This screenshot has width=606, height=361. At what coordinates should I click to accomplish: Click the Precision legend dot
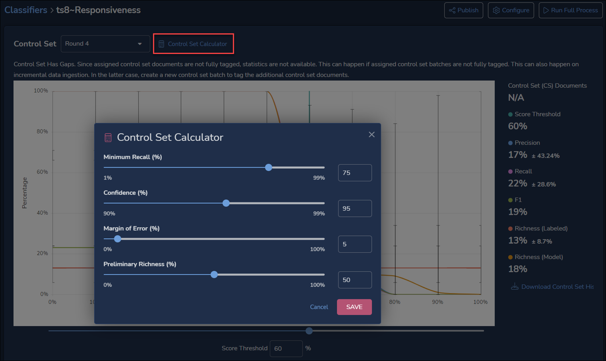511,143
